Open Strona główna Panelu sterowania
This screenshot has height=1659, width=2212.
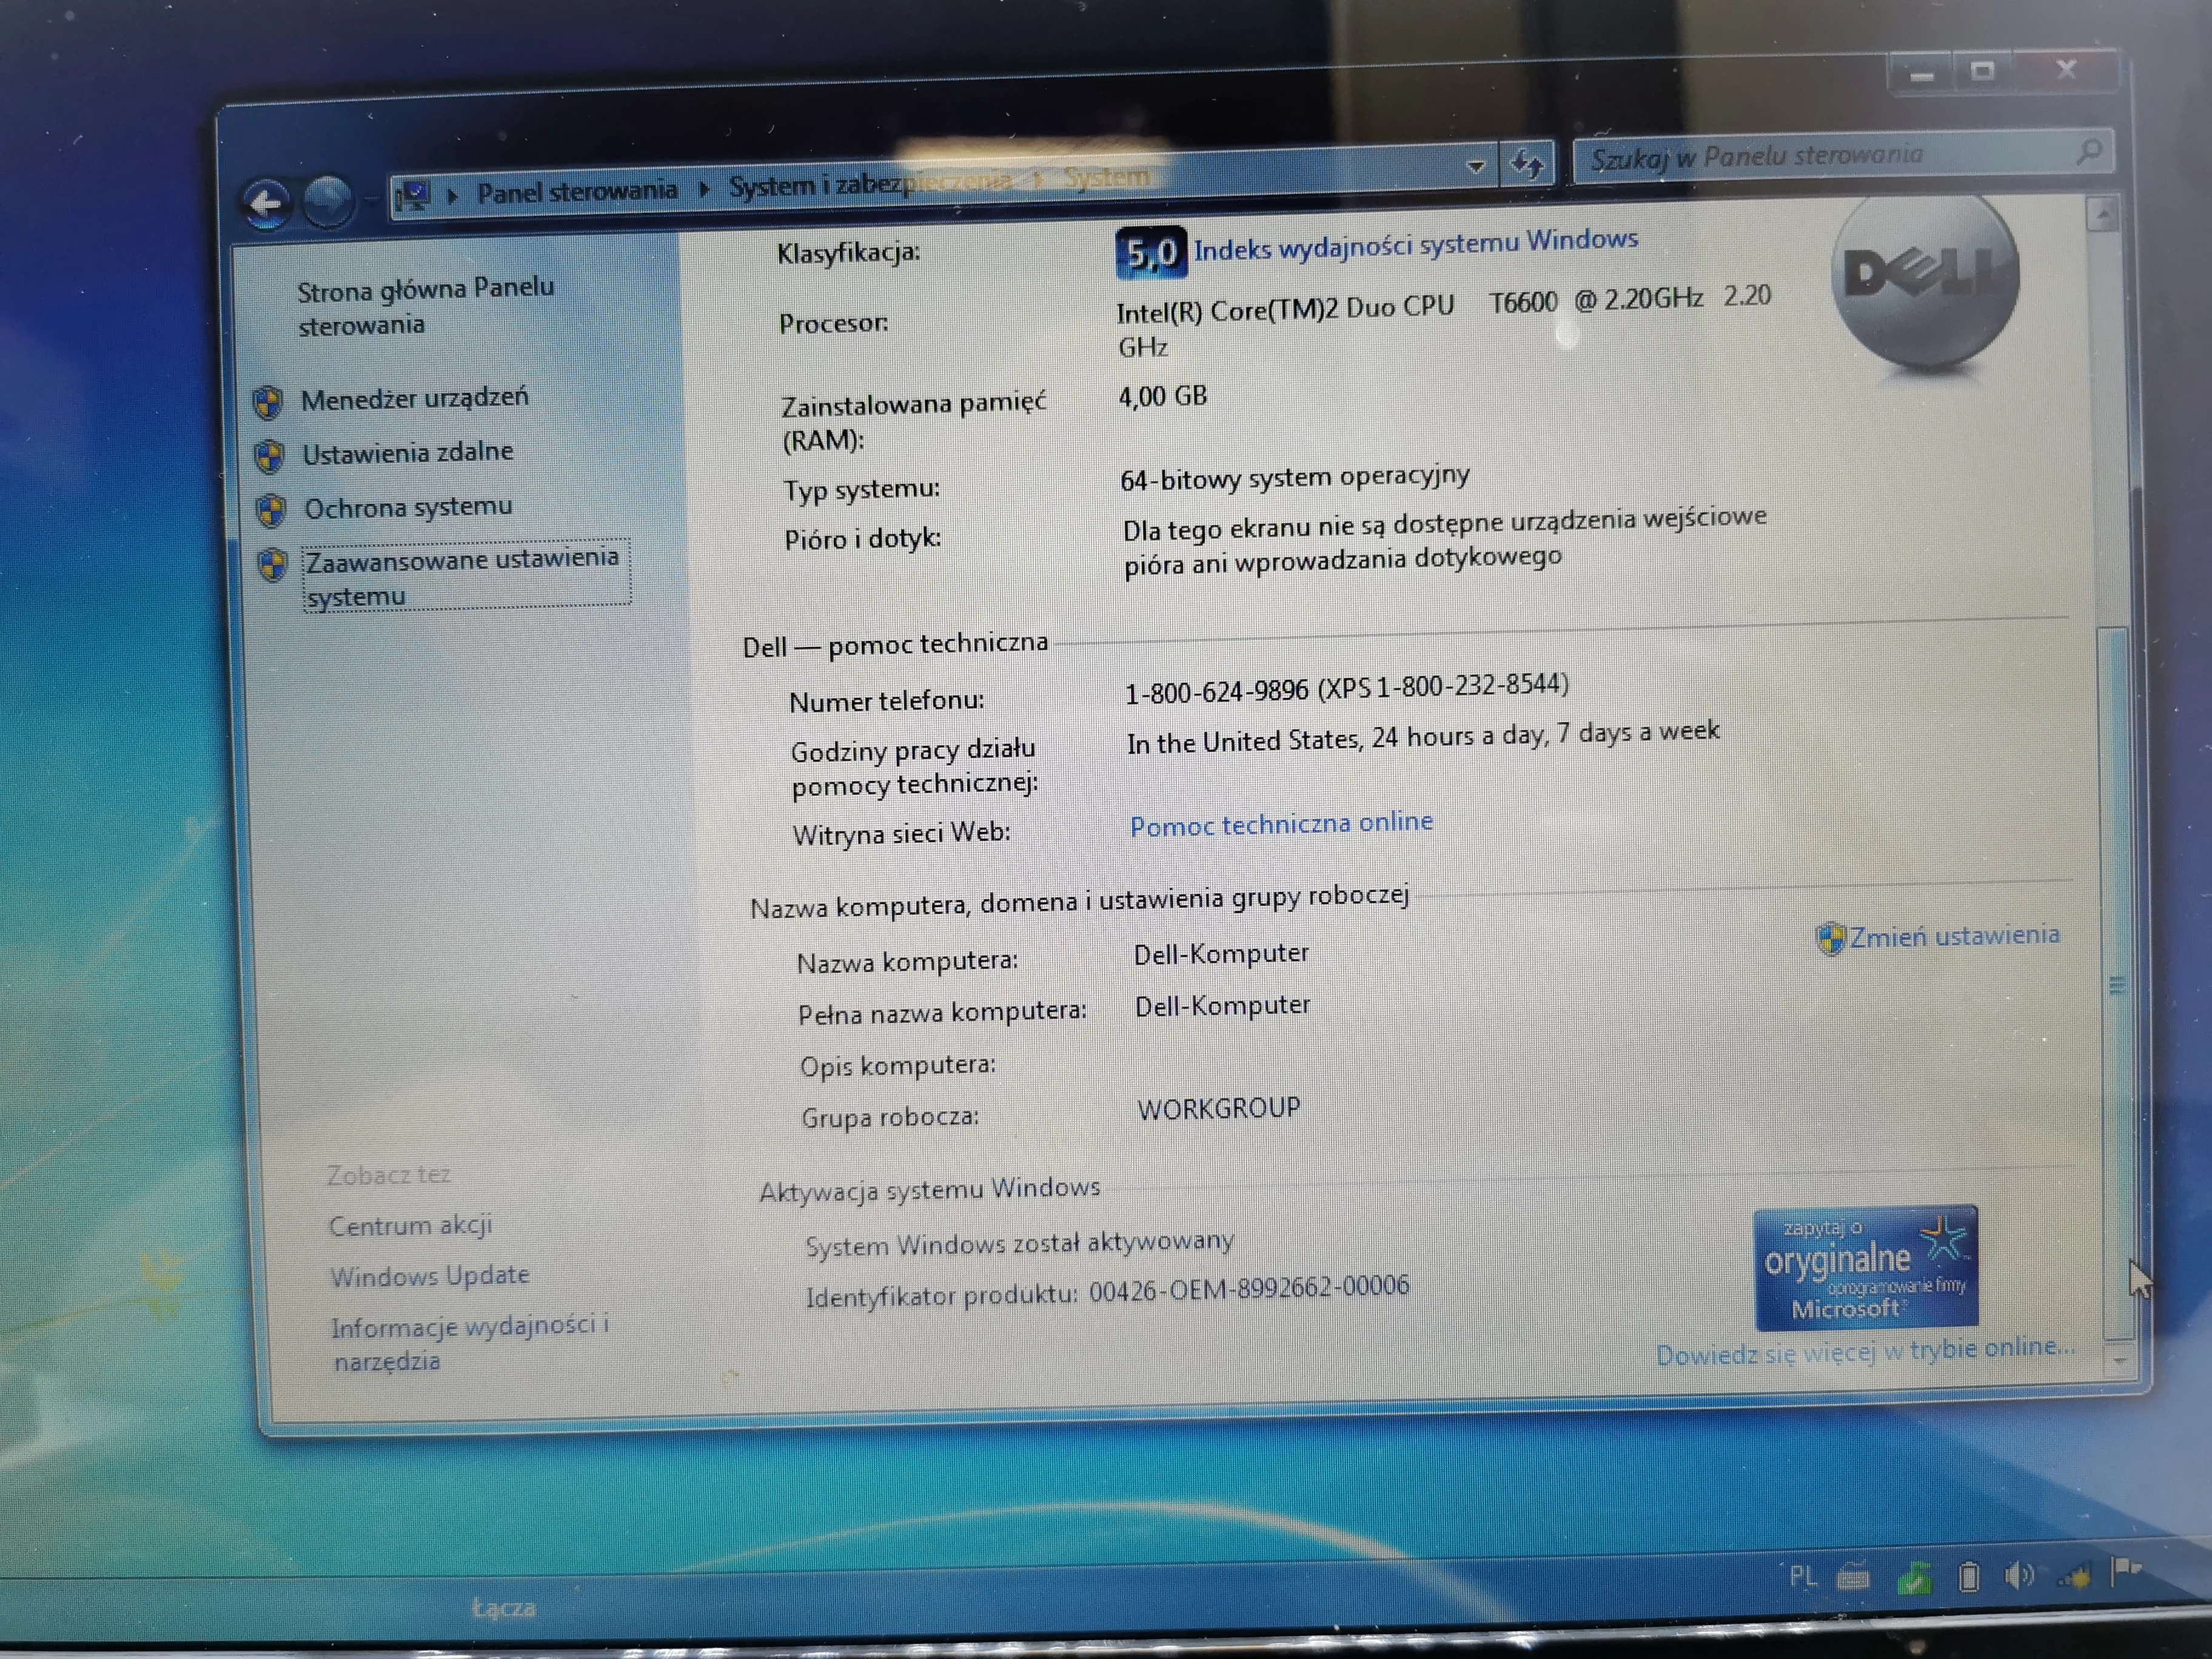425,306
